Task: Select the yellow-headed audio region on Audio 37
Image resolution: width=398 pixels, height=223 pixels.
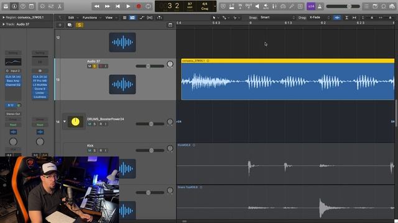Action: (x=288, y=79)
